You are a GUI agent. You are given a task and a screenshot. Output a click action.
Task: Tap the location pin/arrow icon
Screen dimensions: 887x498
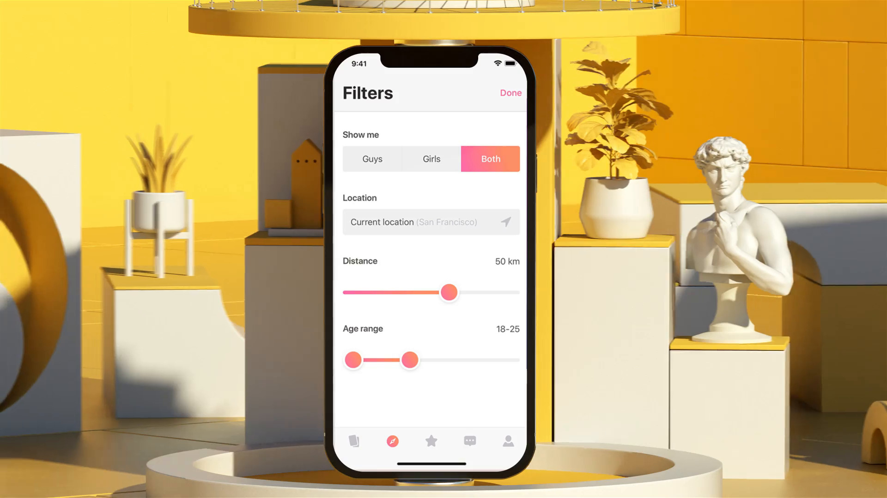506,222
